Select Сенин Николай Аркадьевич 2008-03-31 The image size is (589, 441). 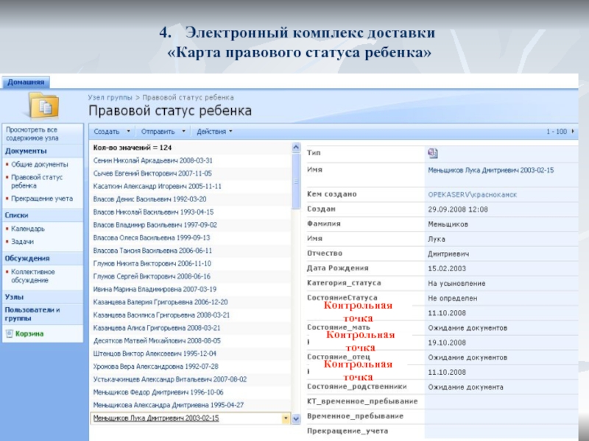pos(153,160)
